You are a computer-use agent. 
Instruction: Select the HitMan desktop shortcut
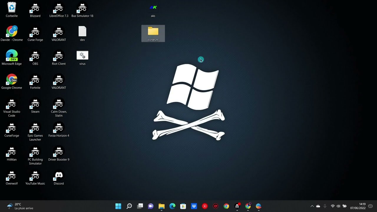click(x=12, y=153)
